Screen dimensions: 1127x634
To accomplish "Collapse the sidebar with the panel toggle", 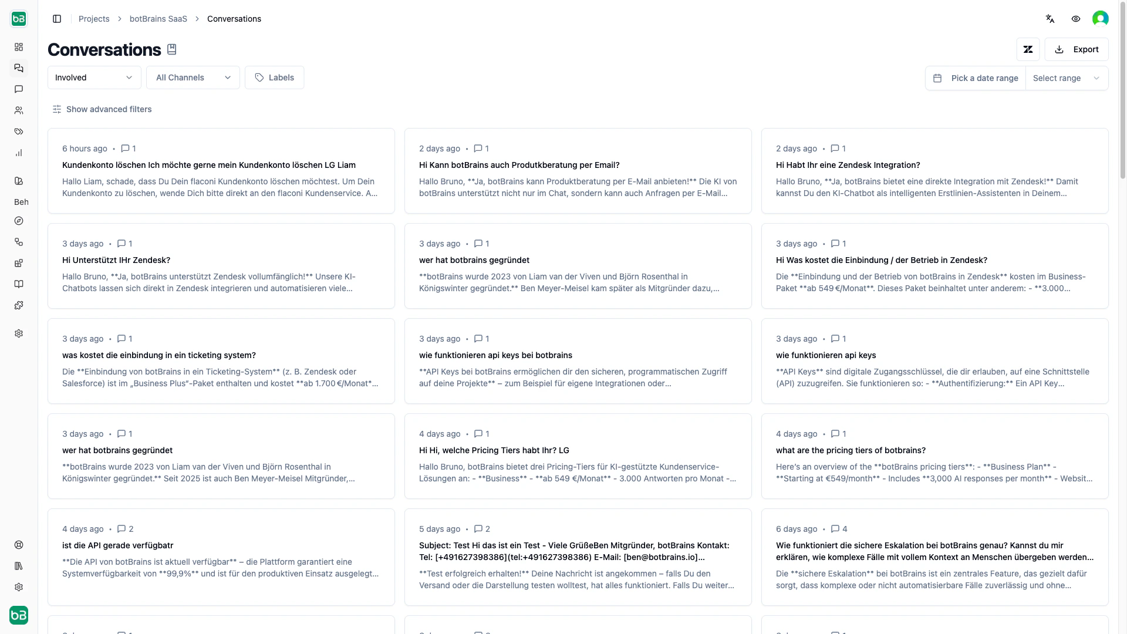I will click(57, 19).
